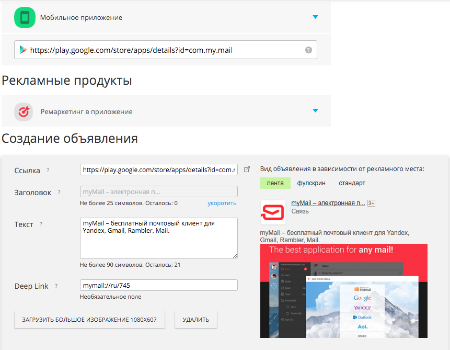Click the Мобильное приложение label

coord(81,18)
